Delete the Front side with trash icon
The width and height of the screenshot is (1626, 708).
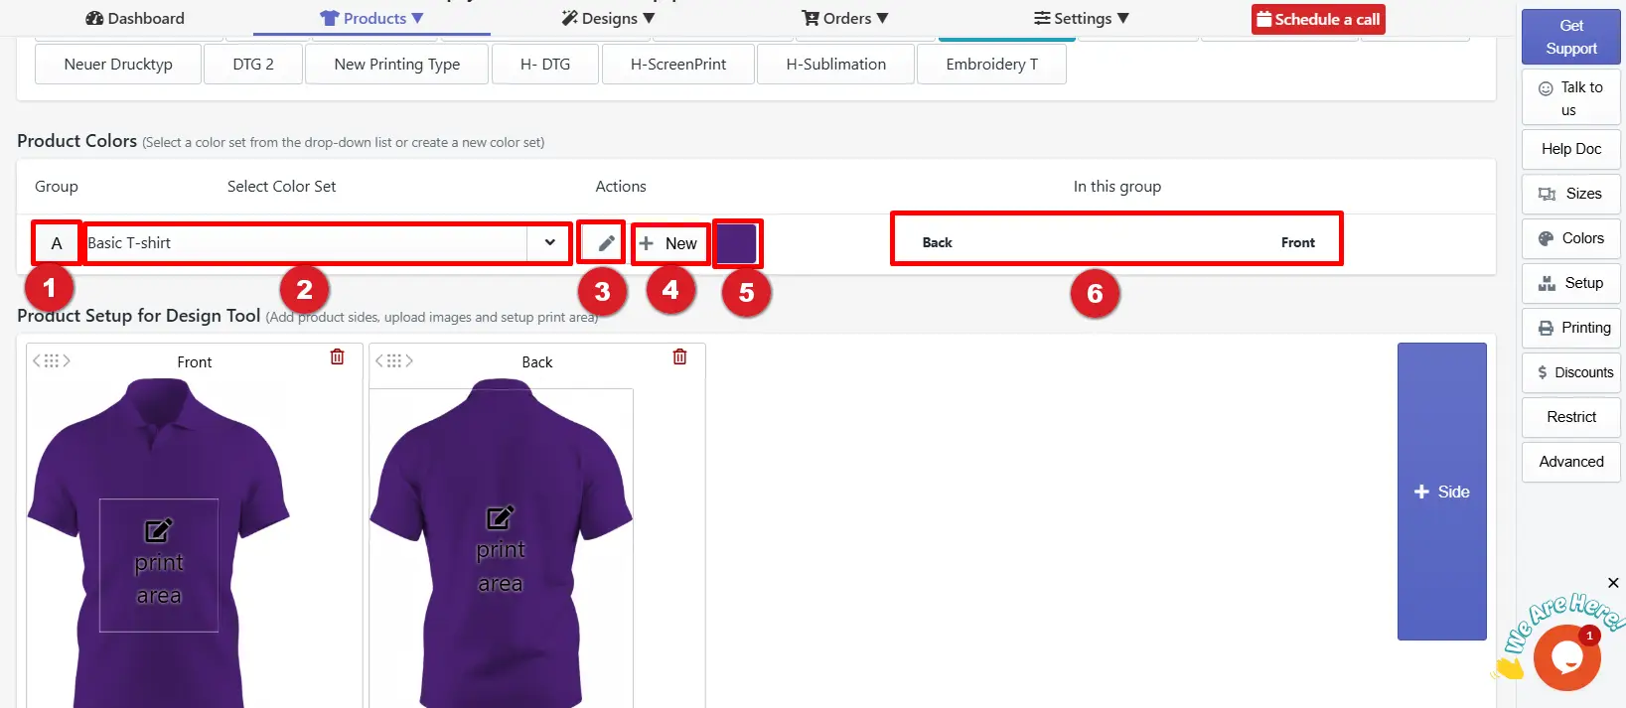click(x=338, y=356)
